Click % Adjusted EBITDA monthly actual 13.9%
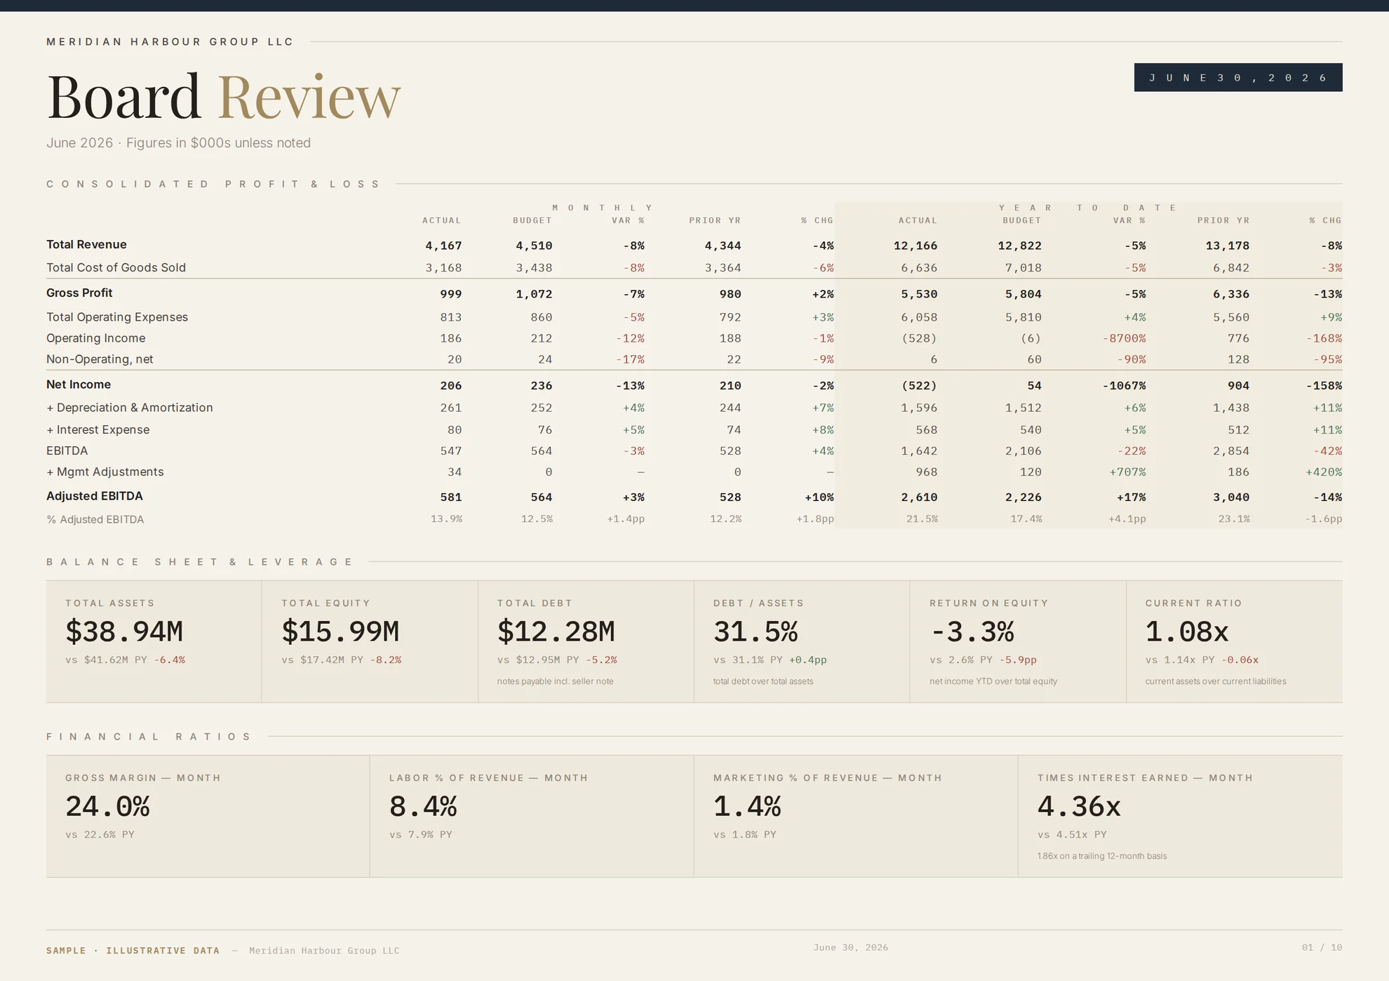This screenshot has width=1389, height=981. 446,519
